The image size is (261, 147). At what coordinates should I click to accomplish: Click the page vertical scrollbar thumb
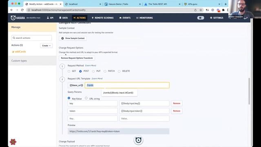point(249,91)
